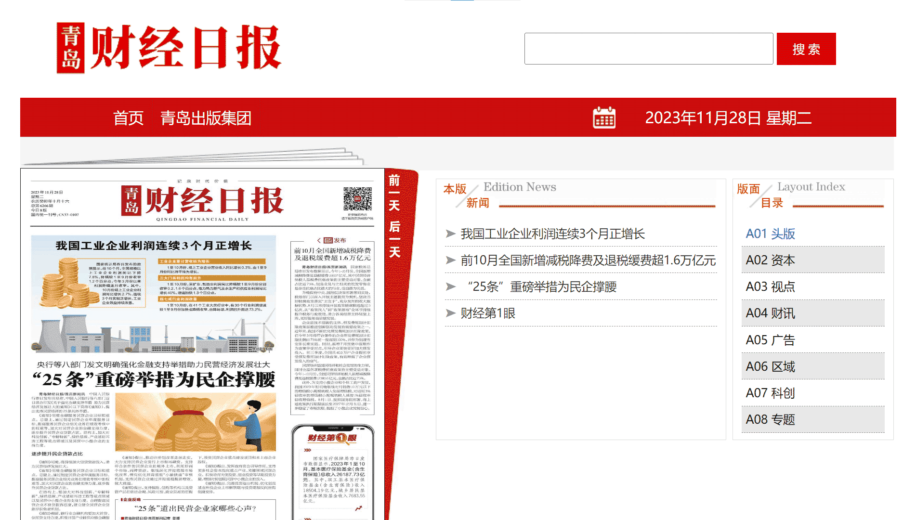916x520 pixels.
Task: Click the "25条"道出民营企业家哪些心声 sub-article
Action: click(196, 509)
